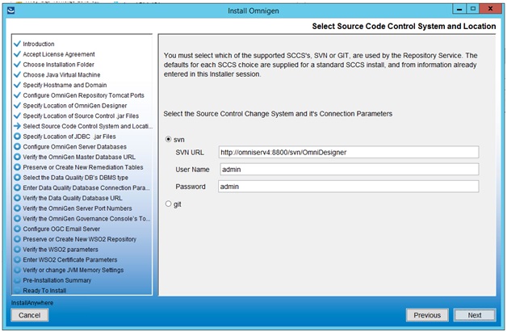This screenshot has height=332, width=507.
Task: Click circle icon beside Specify Location of JDBC .jar Files
Action: click(18, 137)
